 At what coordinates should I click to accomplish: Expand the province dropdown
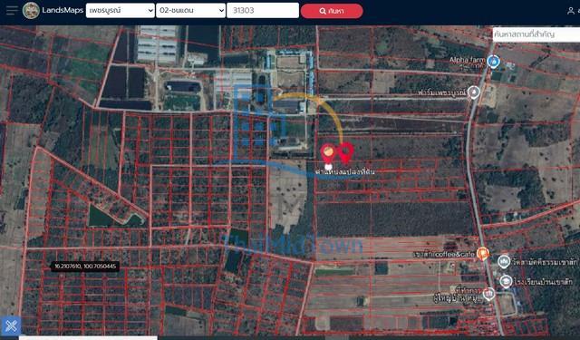[x=121, y=10]
